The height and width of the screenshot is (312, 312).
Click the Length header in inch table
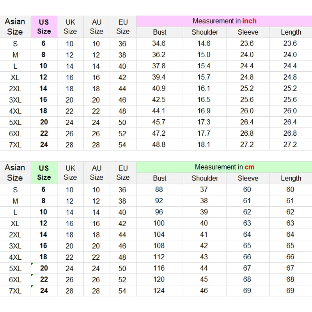(x=291, y=32)
